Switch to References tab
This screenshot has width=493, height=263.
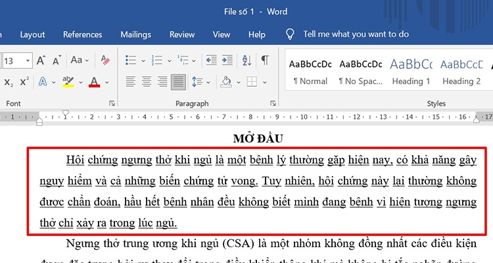pos(82,35)
